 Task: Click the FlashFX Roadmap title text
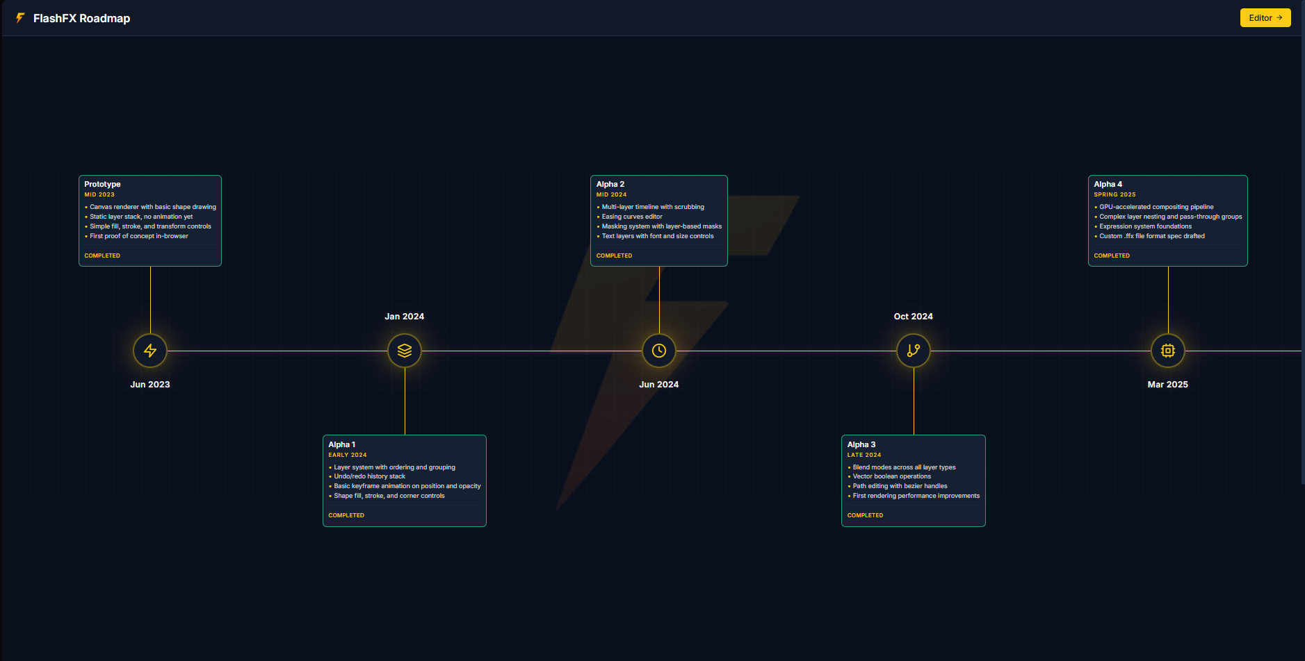coord(81,18)
